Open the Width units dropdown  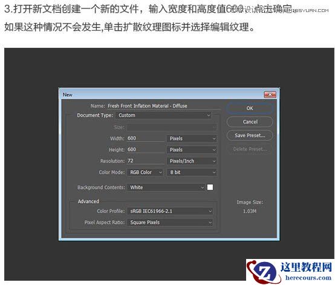click(192, 139)
